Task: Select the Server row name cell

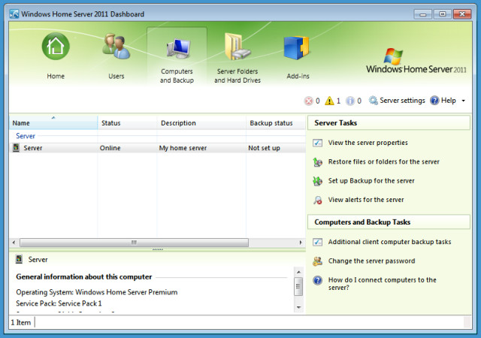Action: tap(33, 148)
